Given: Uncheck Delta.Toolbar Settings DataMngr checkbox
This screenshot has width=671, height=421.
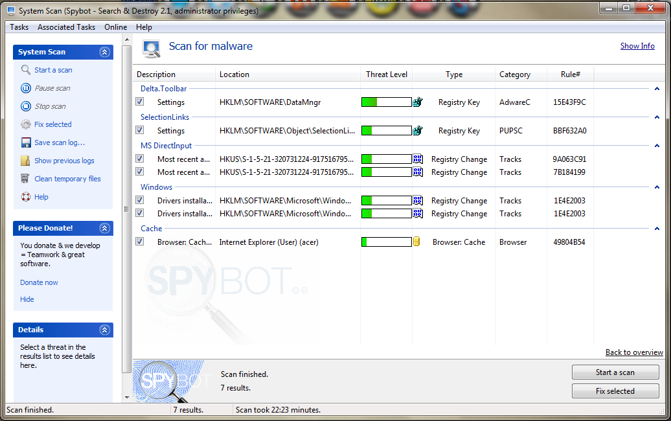Looking at the screenshot, I should click(x=139, y=102).
